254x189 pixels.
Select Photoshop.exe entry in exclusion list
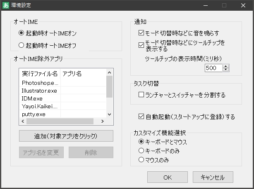pos(40,83)
